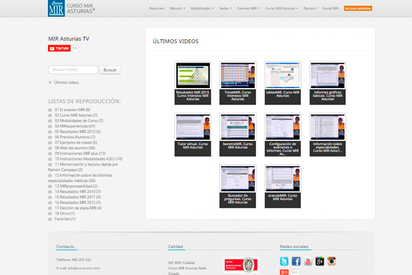The image size is (412, 275).
Task: Open playlist 11 Memorización y lectura rápida
Action: click(83, 167)
